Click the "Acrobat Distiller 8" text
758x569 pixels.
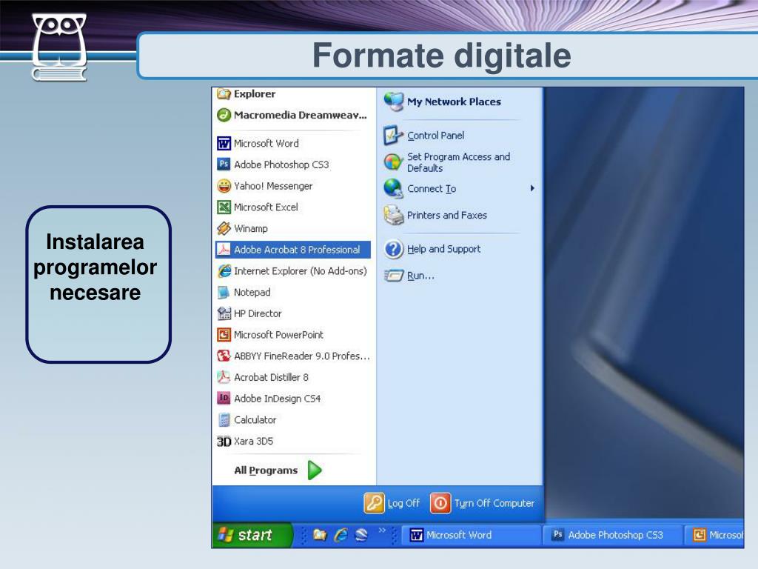click(271, 377)
